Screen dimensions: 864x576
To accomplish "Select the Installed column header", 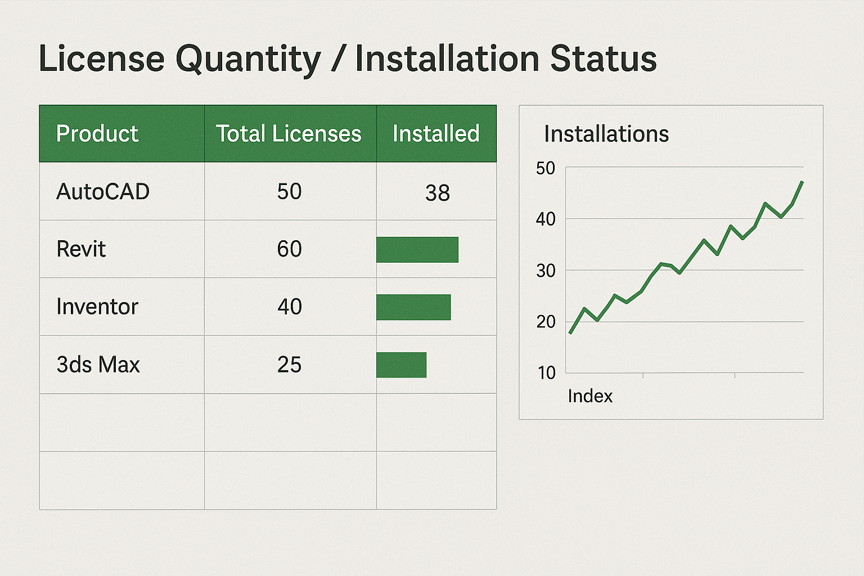I will point(436,134).
